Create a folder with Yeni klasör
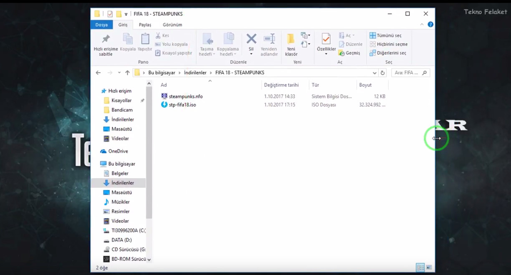This screenshot has height=275, width=511. pos(291,45)
